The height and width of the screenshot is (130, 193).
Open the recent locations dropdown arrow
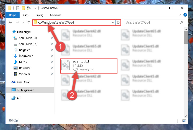(24, 22)
